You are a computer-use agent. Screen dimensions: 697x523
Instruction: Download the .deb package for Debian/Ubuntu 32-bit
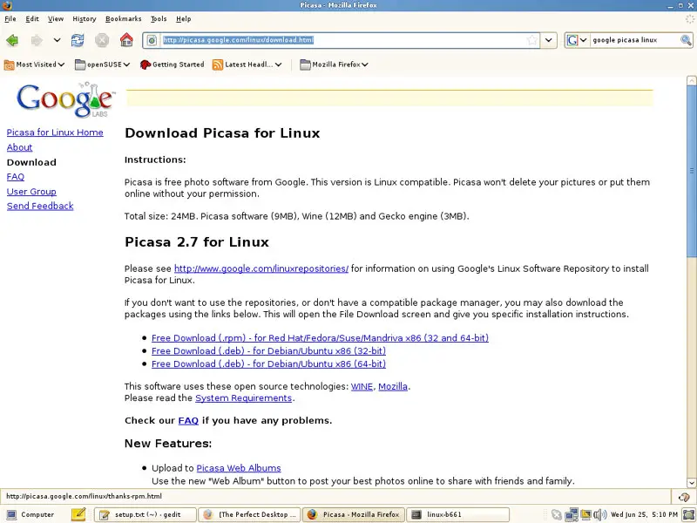coord(269,351)
